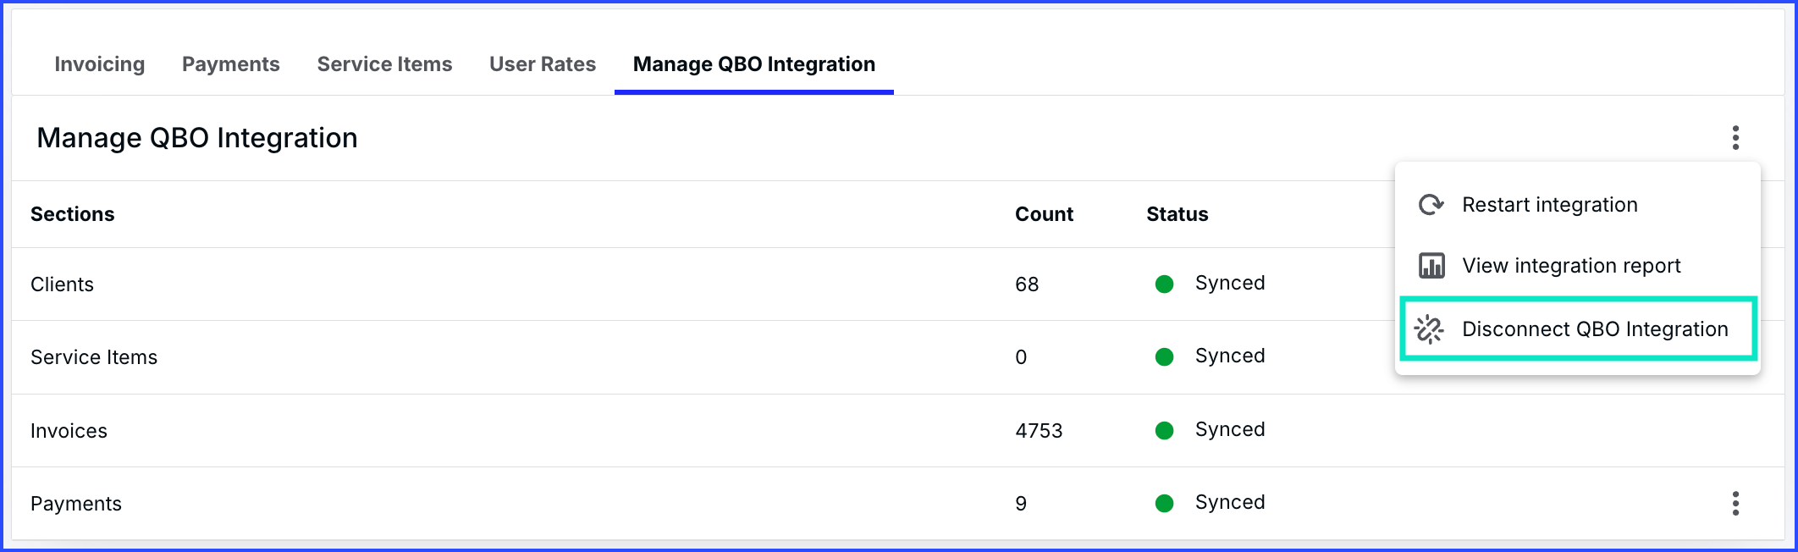Select the Service Items section row label
Image resolution: width=1798 pixels, height=552 pixels.
coord(94,357)
